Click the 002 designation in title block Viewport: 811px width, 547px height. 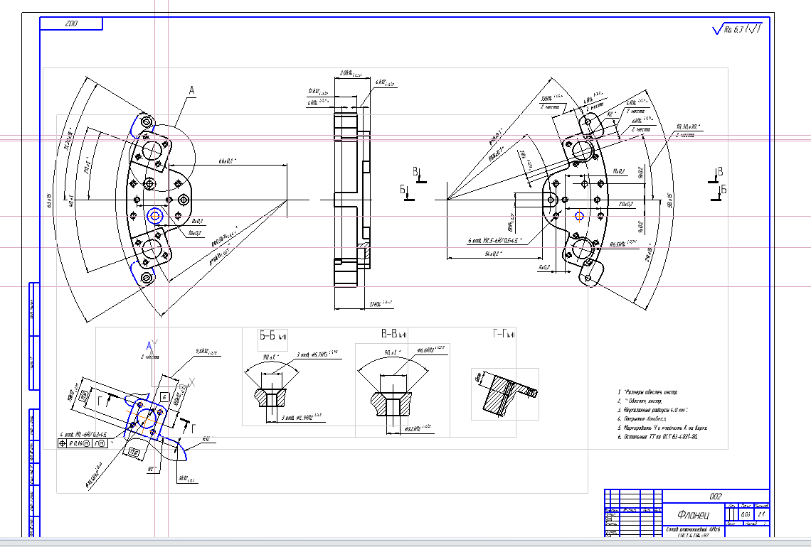click(716, 496)
